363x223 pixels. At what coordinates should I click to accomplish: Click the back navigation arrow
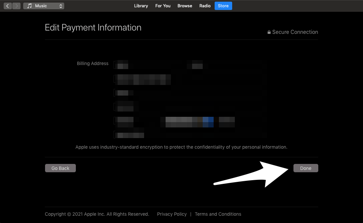[8, 6]
